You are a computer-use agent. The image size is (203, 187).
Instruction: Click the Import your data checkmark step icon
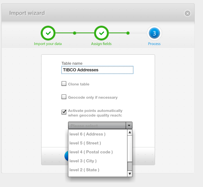tap(48, 33)
